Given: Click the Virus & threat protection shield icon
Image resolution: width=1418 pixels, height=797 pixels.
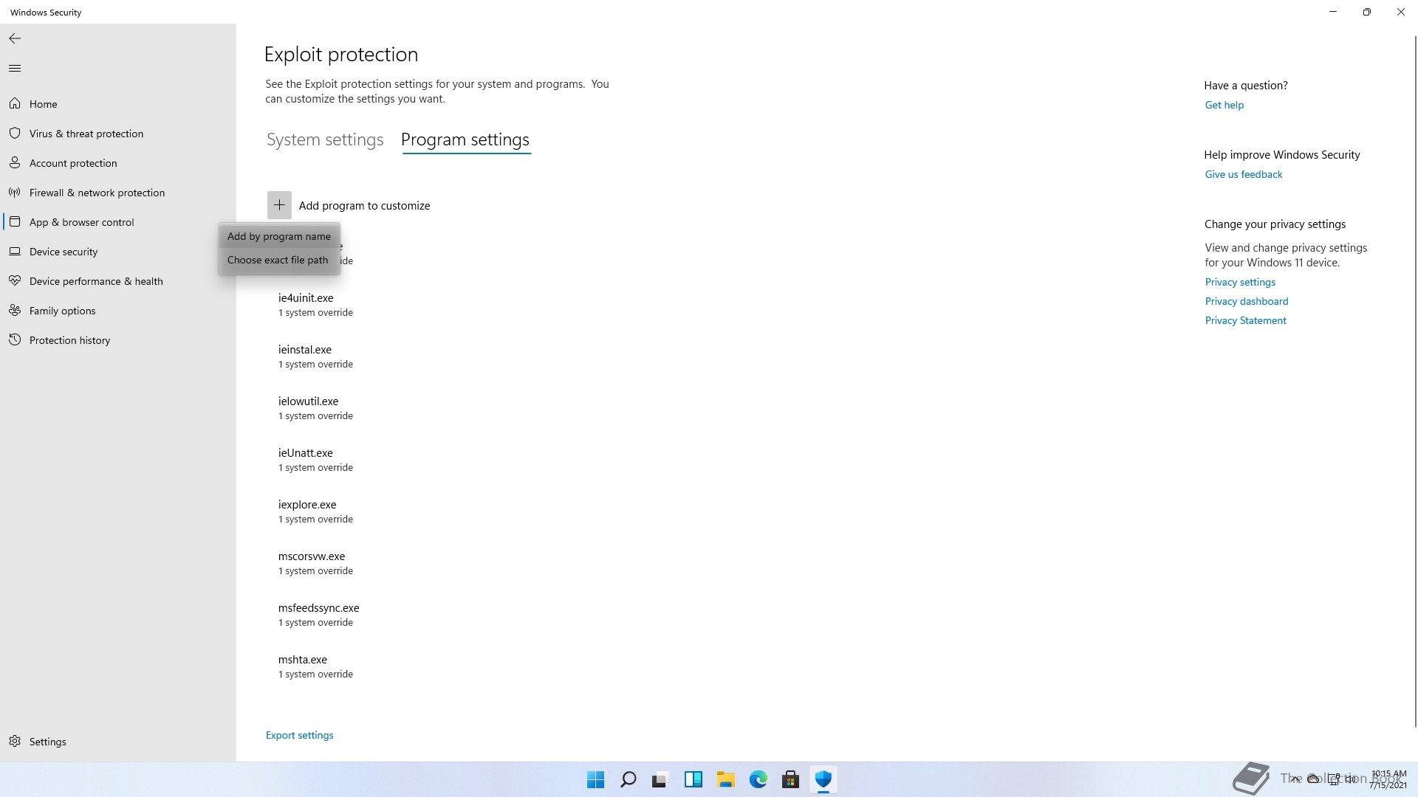Looking at the screenshot, I should [x=15, y=134].
